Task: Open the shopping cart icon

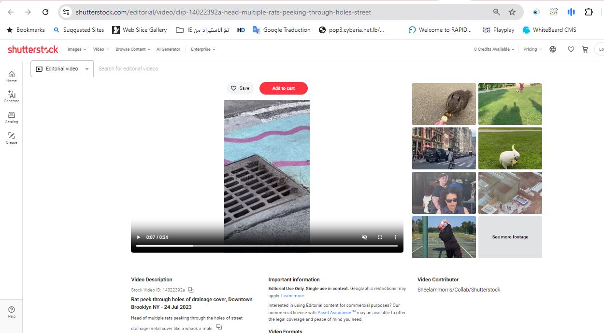Action: click(585, 49)
